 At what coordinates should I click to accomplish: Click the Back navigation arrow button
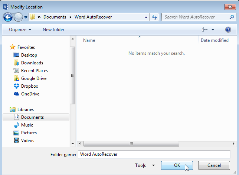(x=8, y=17)
